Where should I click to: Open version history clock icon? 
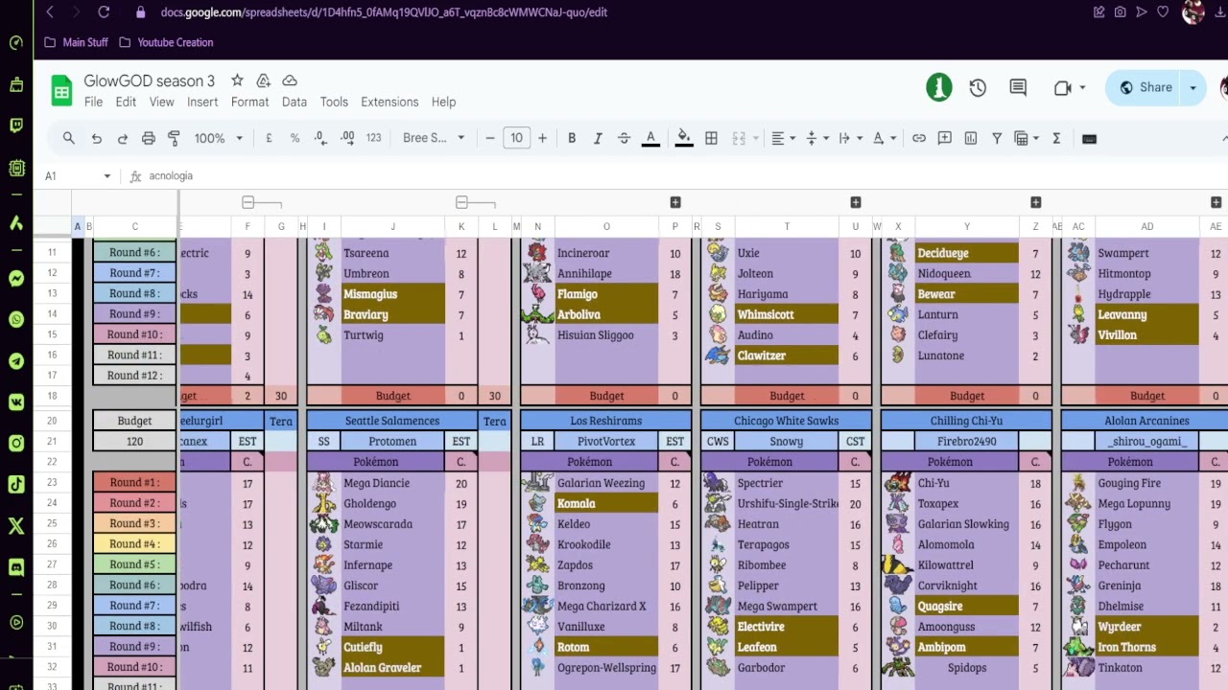[x=978, y=87]
